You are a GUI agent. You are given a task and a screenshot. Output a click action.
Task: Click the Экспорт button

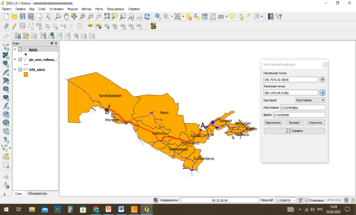294,123
